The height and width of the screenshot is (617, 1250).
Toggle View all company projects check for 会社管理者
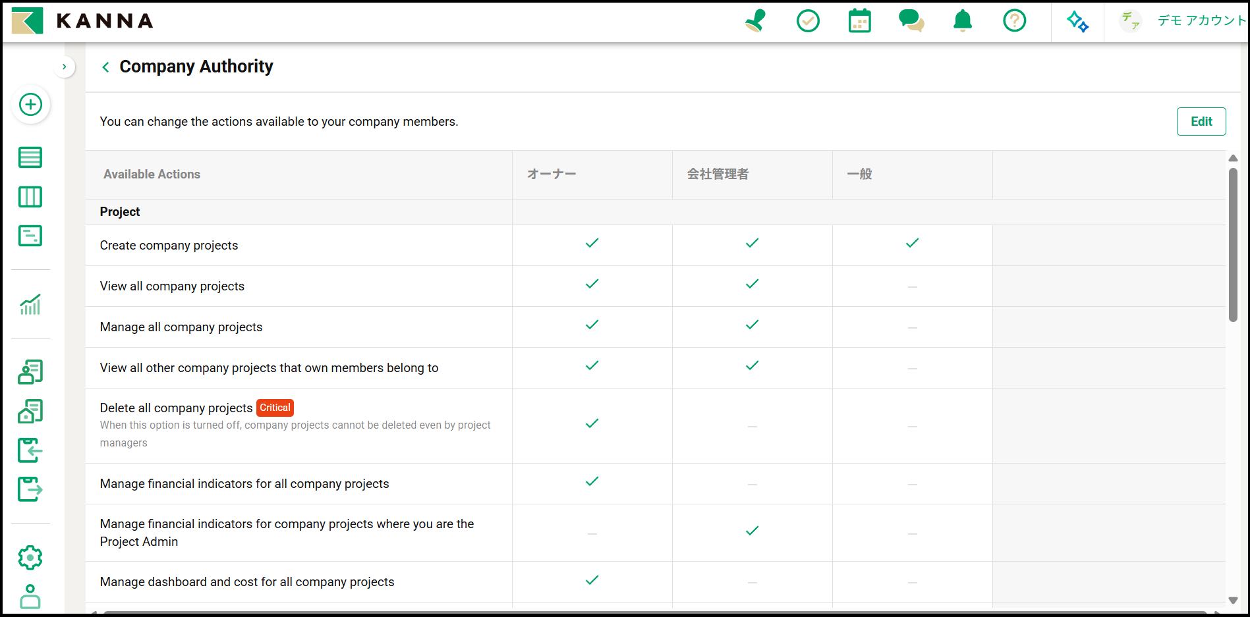752,284
